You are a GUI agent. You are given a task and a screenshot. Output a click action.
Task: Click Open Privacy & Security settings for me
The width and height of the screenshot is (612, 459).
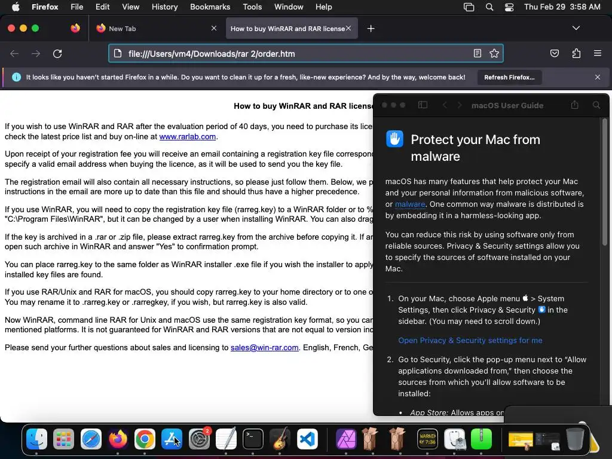point(470,340)
